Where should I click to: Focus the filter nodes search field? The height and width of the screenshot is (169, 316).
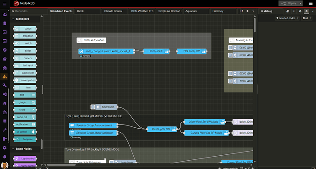(28, 11)
